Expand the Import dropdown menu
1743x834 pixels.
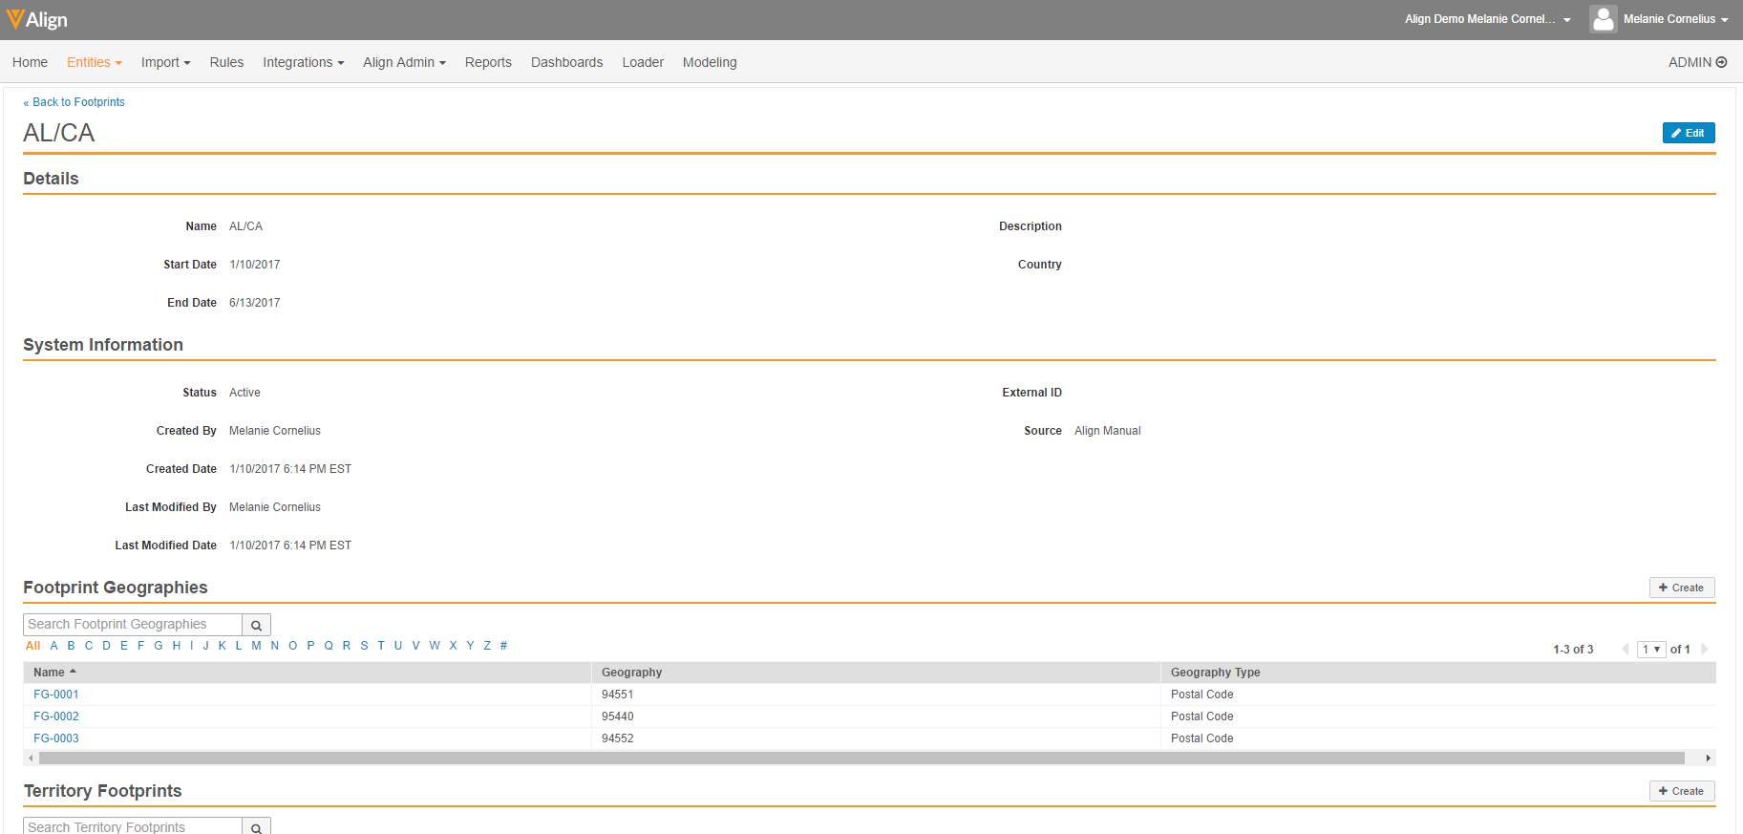(x=165, y=62)
